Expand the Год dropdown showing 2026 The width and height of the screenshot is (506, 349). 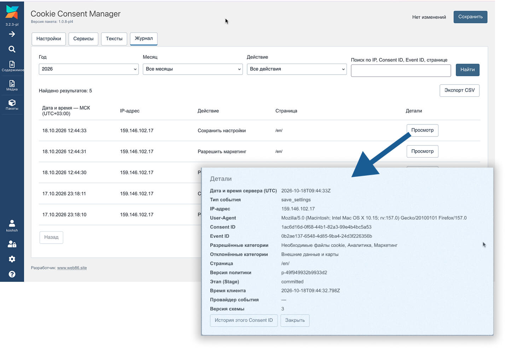pos(88,69)
